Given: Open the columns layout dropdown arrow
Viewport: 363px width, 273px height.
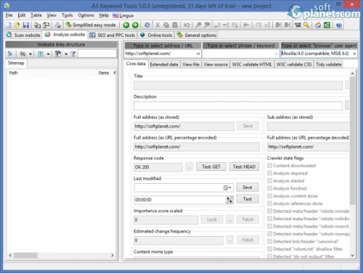Looking at the screenshot, I should click(48, 54).
